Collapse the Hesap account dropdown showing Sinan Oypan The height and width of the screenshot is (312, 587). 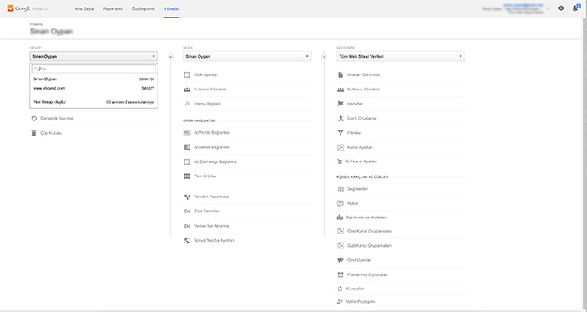click(94, 56)
